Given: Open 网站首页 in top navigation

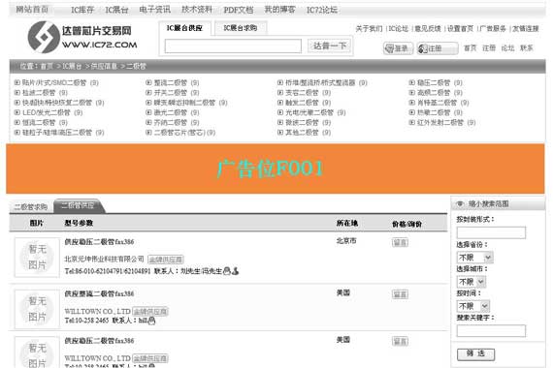Looking at the screenshot, I should point(32,9).
